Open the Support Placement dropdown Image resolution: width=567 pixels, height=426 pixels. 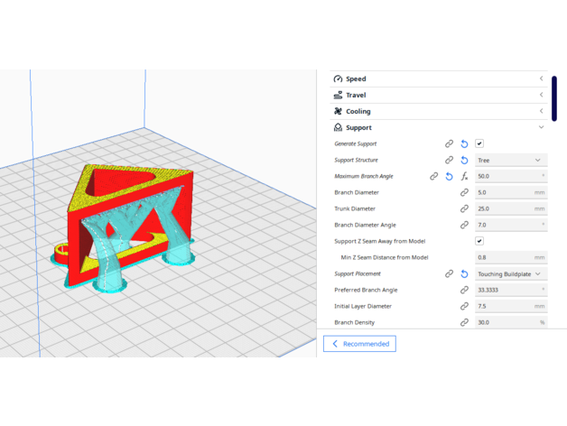[510, 273]
